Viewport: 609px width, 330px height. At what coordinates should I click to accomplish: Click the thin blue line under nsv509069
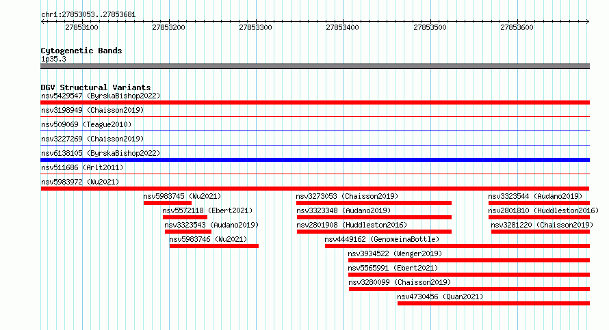coord(315,130)
